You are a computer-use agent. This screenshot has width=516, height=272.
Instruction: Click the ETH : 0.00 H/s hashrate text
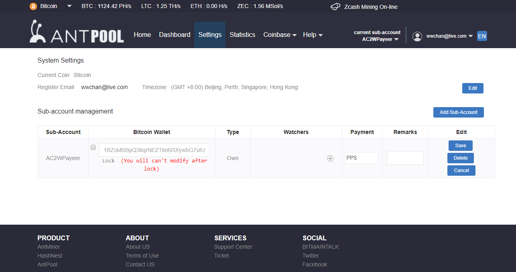pos(209,6)
